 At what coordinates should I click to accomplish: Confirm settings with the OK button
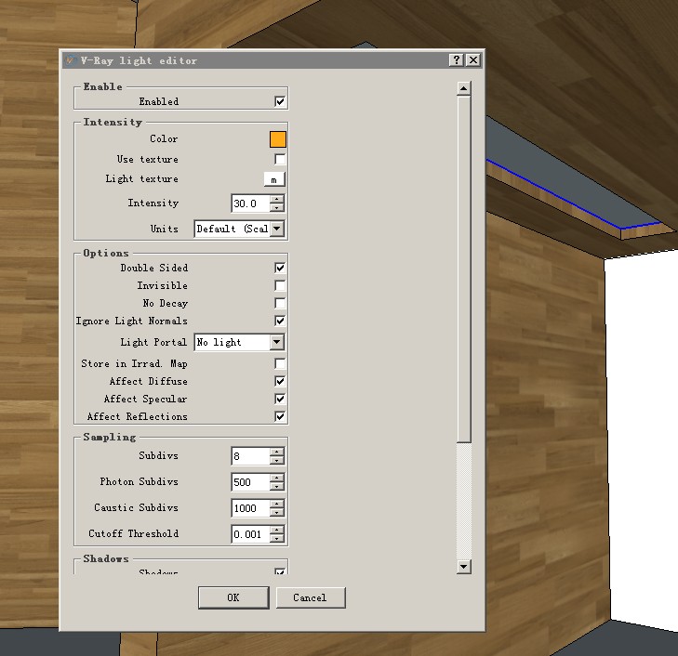[x=233, y=597]
